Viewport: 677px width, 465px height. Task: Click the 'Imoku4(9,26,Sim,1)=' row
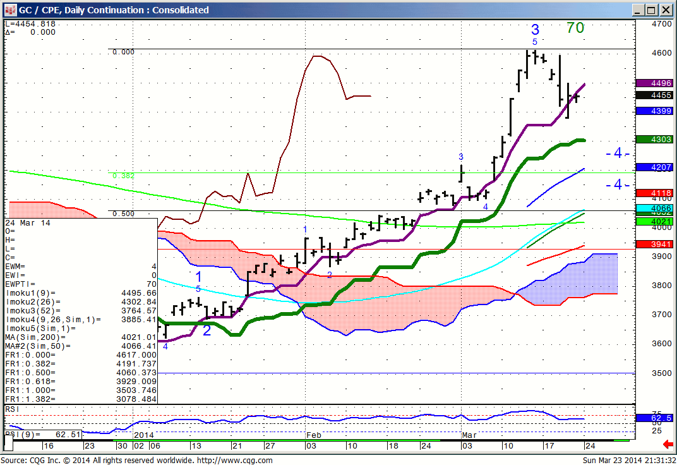point(81,320)
